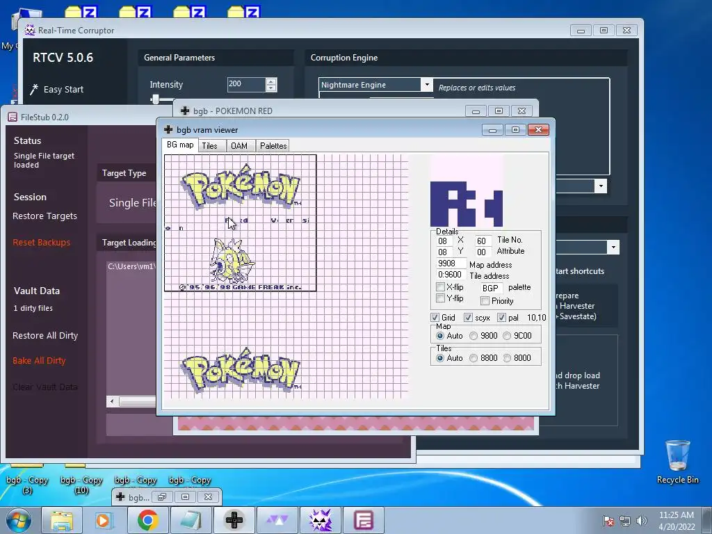Open Recycle Bin desktop icon
Screen dimensions: 712x534
pyautogui.click(x=677, y=462)
